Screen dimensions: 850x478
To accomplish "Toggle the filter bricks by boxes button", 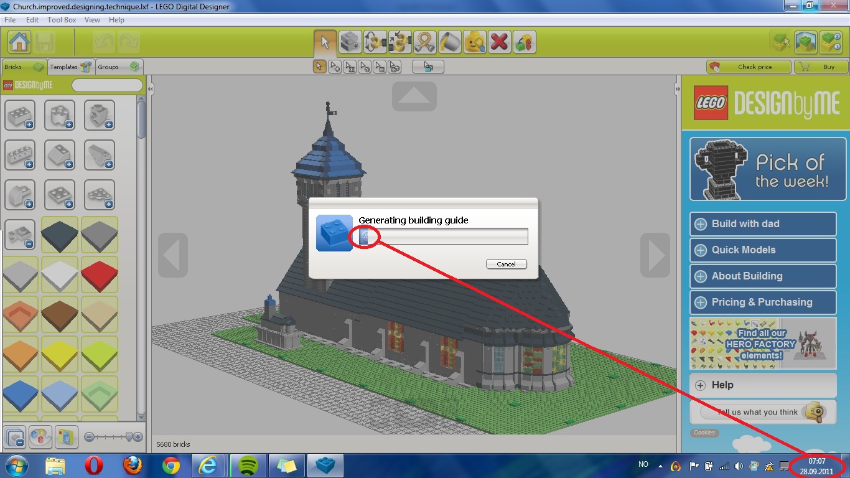I will pyautogui.click(x=65, y=436).
